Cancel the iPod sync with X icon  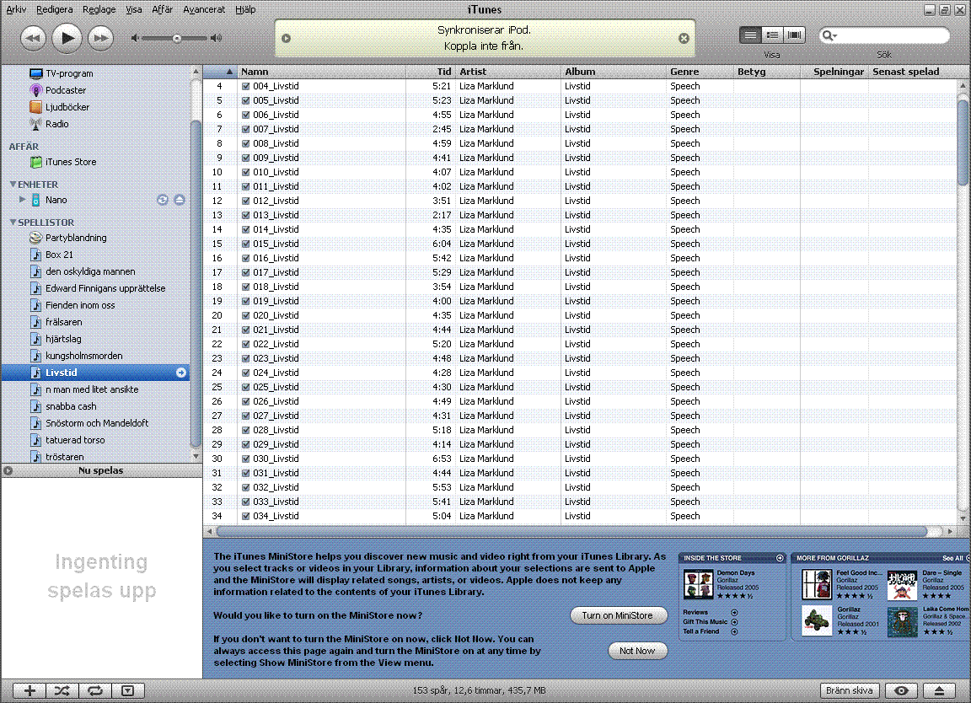tap(684, 39)
